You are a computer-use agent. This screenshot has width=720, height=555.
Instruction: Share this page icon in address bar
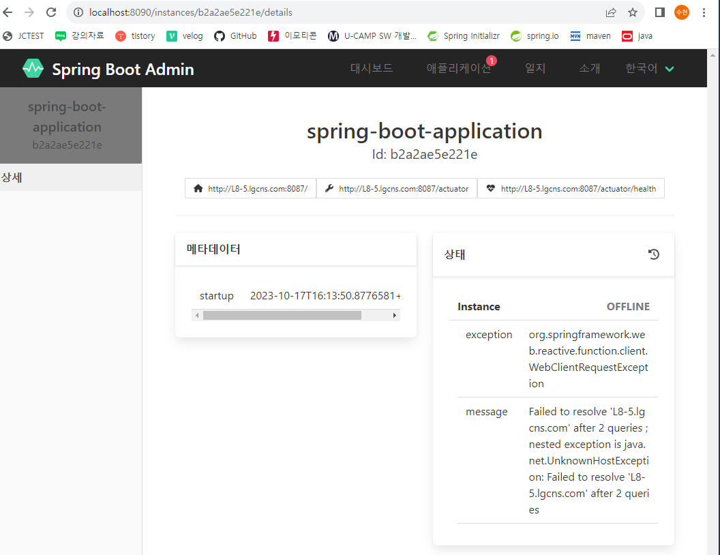(611, 12)
